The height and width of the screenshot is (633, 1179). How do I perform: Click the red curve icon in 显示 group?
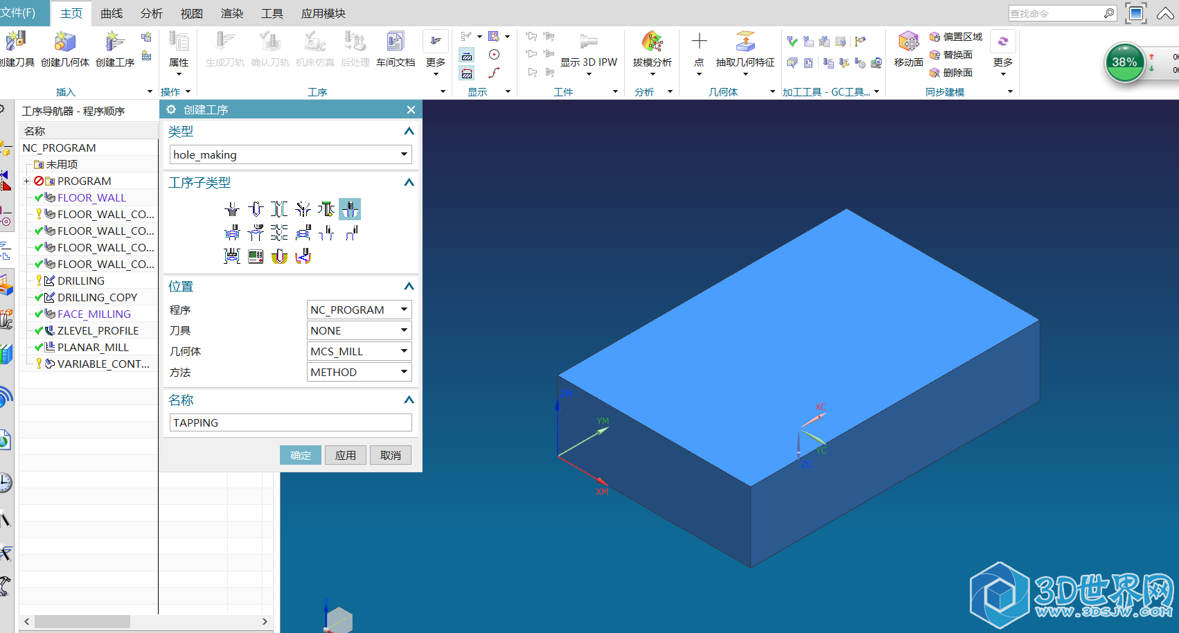494,73
